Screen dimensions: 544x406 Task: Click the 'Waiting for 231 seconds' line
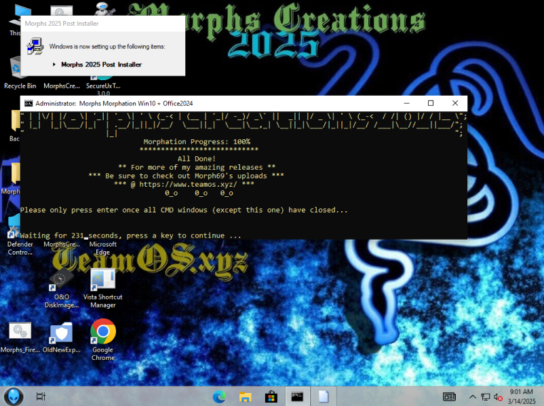coord(130,236)
